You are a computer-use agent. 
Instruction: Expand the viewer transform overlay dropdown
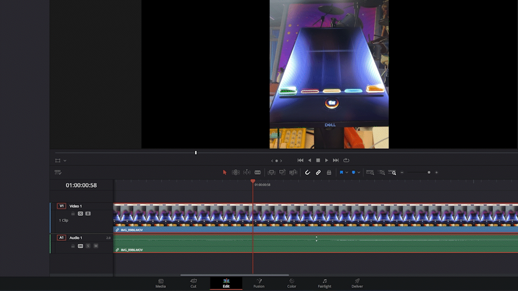point(65,160)
